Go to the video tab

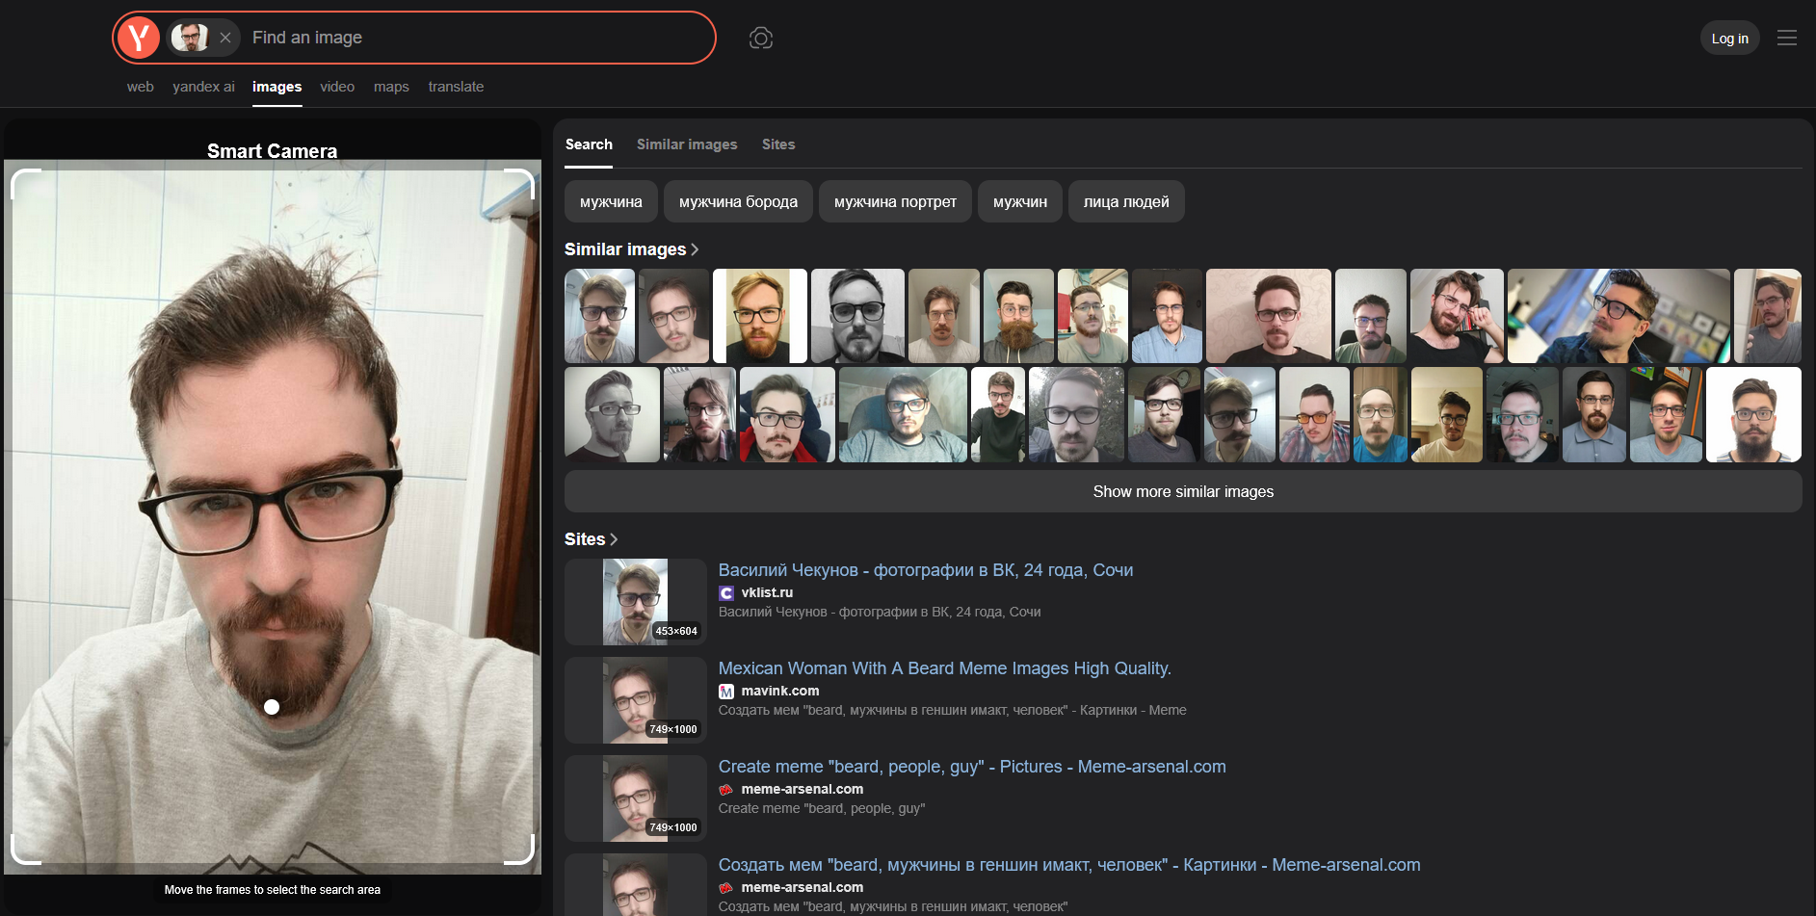[337, 87]
